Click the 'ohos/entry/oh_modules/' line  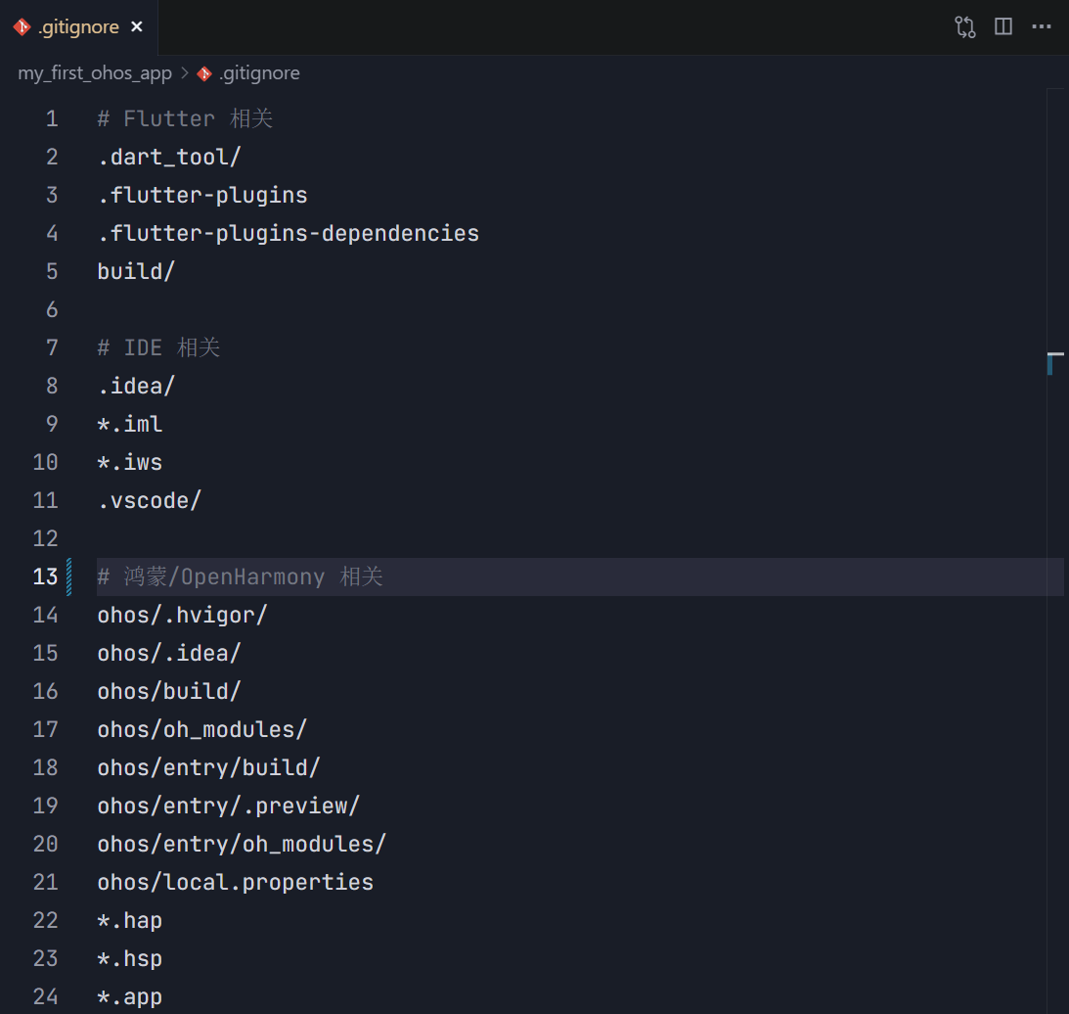242,844
